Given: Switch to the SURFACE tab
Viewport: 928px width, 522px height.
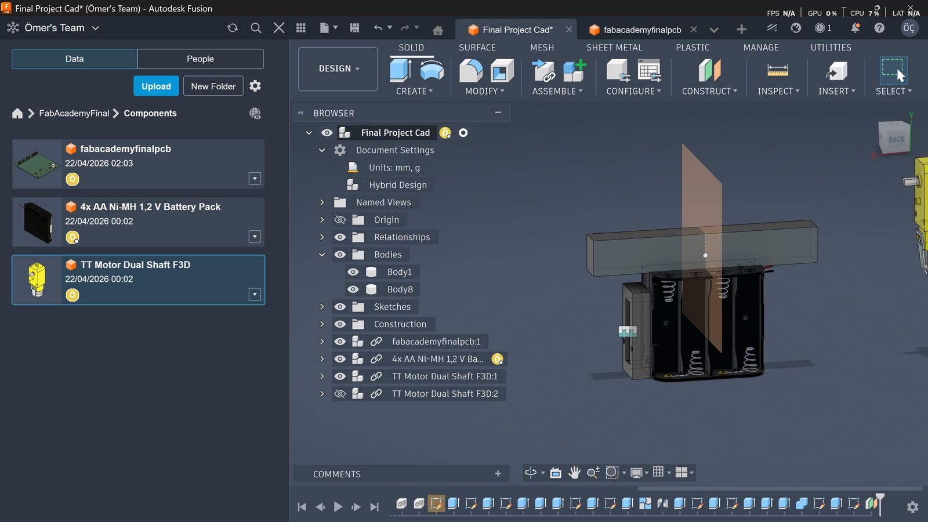Looking at the screenshot, I should pos(477,48).
